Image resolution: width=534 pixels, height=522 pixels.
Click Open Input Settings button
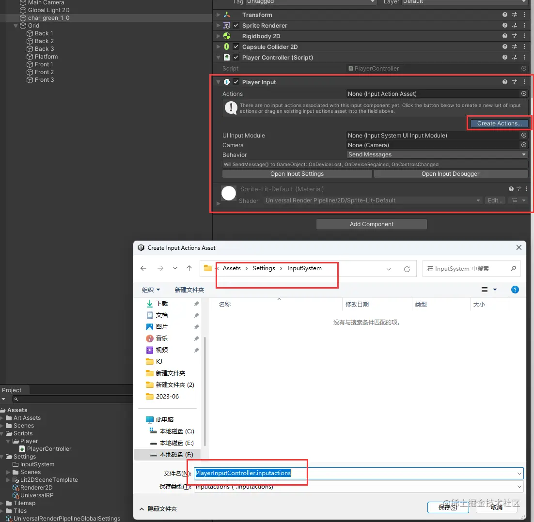click(297, 174)
